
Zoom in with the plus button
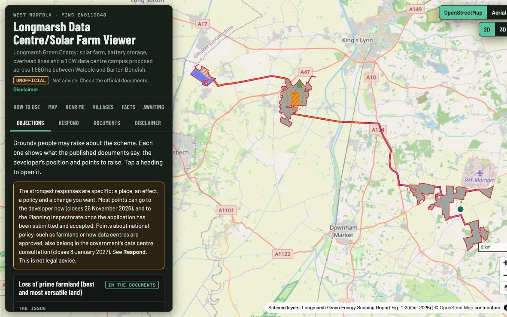pos(504,263)
